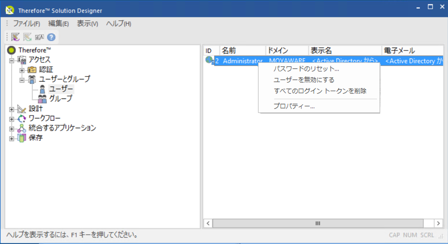Open help via the blue question mark icon
Viewport: 448px width, 244px height.
click(51, 37)
